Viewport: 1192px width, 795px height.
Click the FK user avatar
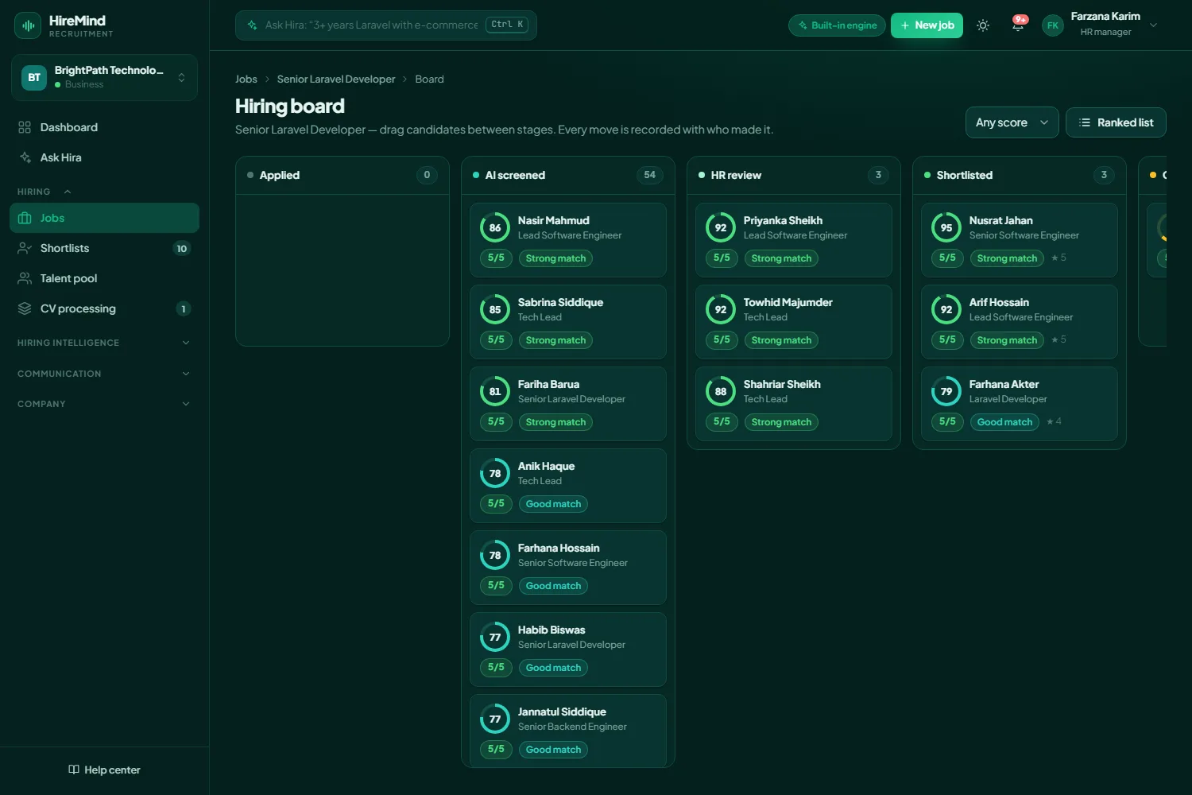(x=1053, y=25)
